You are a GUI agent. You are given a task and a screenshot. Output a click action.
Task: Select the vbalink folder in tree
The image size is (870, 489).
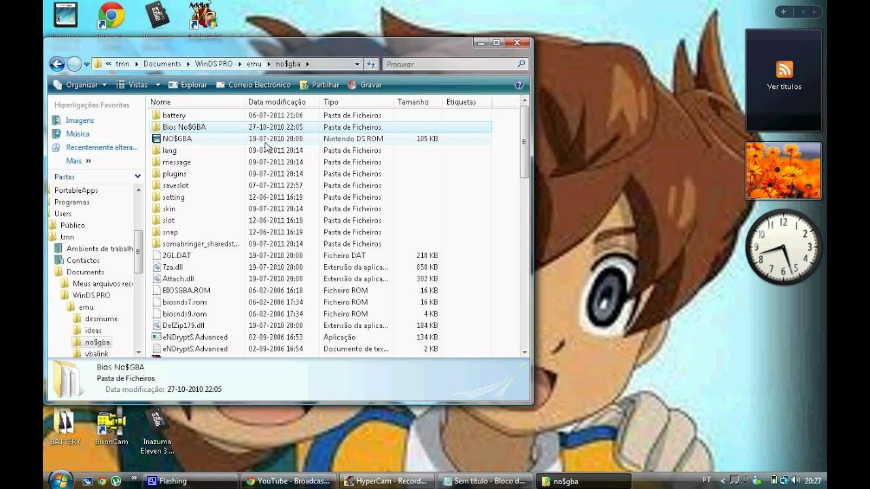click(96, 354)
